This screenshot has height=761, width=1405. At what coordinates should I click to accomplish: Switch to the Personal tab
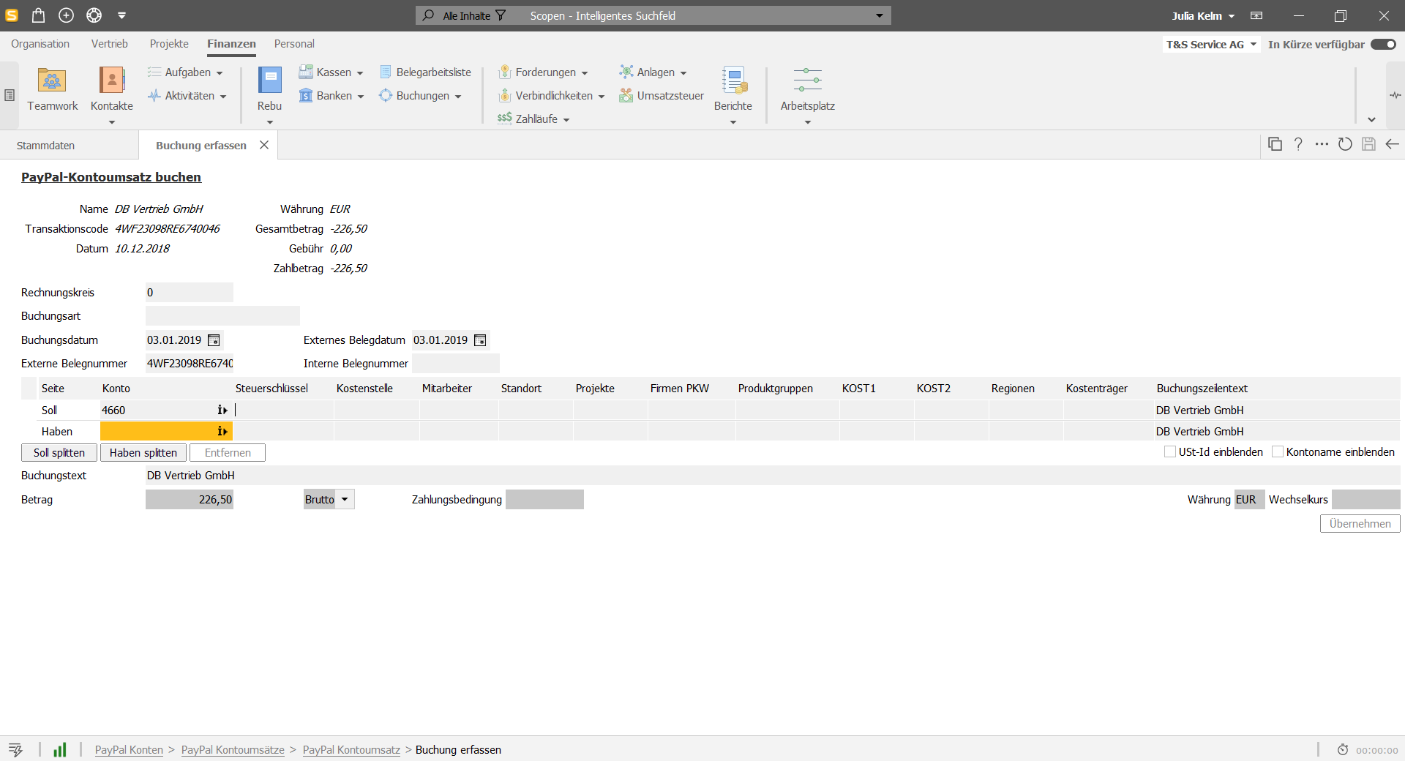(x=294, y=44)
